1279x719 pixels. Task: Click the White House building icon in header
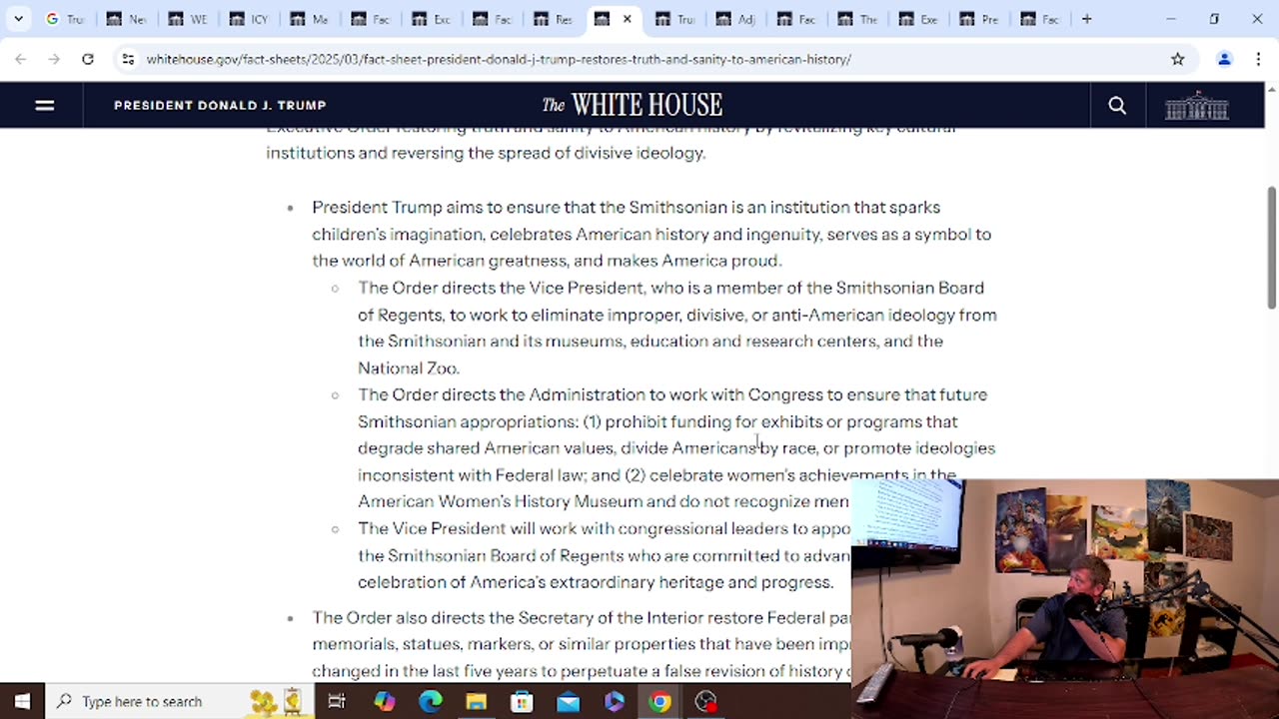[x=1196, y=106]
